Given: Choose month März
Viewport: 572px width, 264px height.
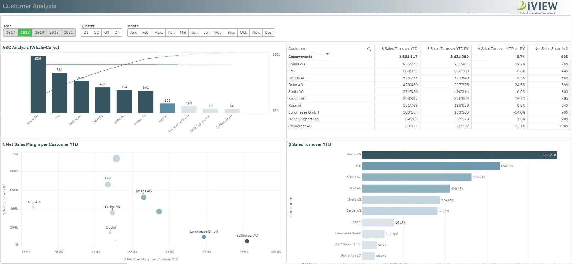Looking at the screenshot, I should tap(159, 33).
